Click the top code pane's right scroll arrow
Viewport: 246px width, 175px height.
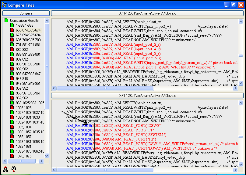(x=235, y=88)
